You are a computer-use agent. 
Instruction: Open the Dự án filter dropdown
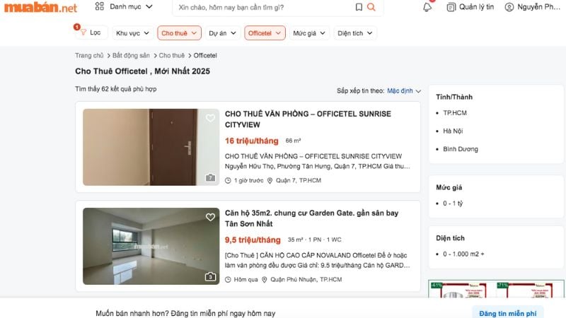pos(222,33)
